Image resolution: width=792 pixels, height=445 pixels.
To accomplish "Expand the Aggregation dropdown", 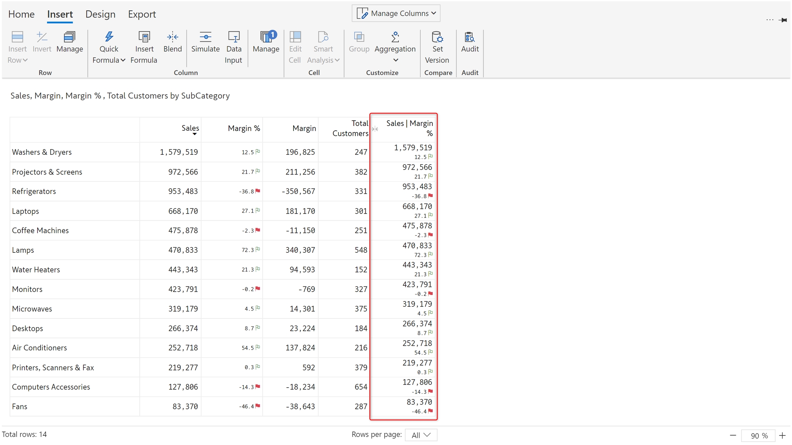I will (x=395, y=60).
